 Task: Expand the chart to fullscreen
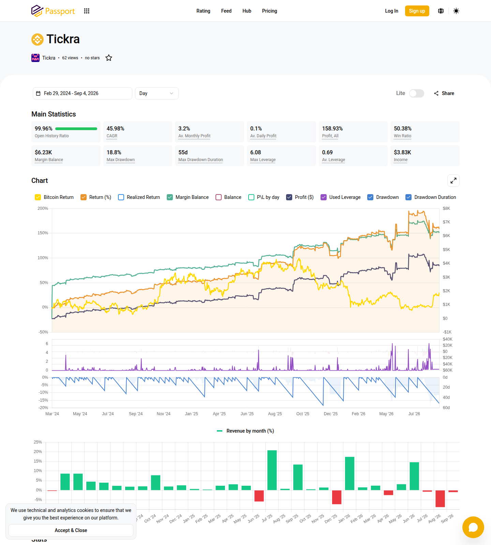point(453,181)
